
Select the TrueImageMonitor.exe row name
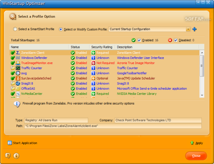click(37, 63)
